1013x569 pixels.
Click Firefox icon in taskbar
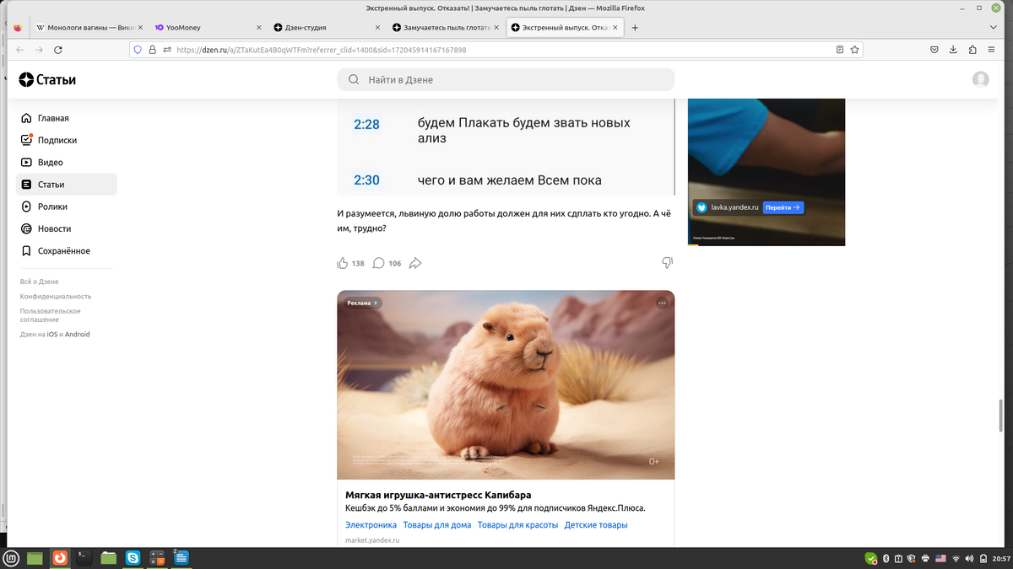pyautogui.click(x=59, y=557)
